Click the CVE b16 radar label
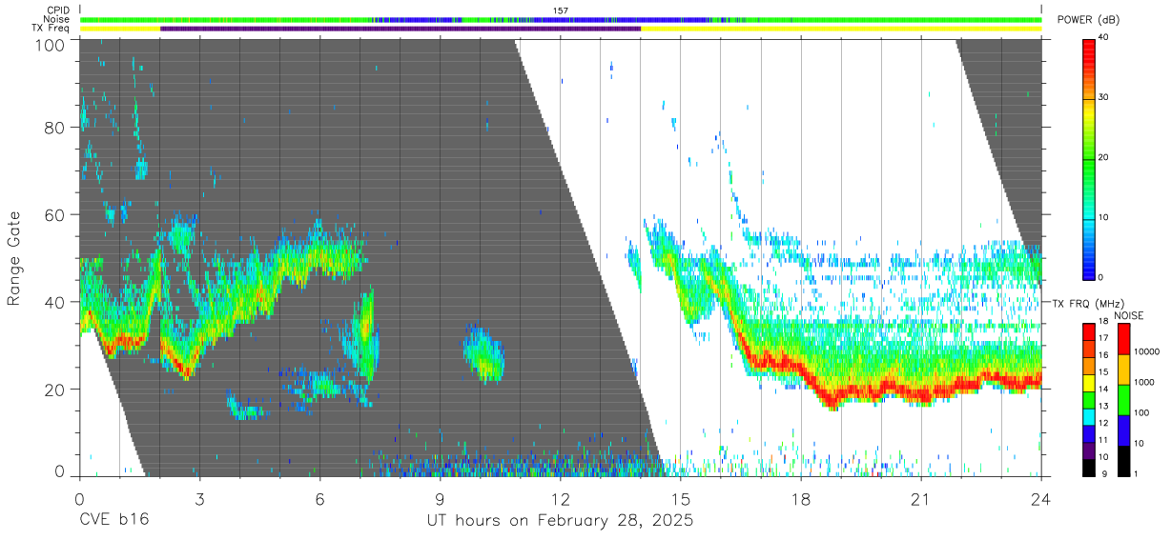The width and height of the screenshot is (1171, 540). click(113, 521)
